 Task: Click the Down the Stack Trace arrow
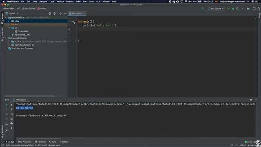click(11, 109)
